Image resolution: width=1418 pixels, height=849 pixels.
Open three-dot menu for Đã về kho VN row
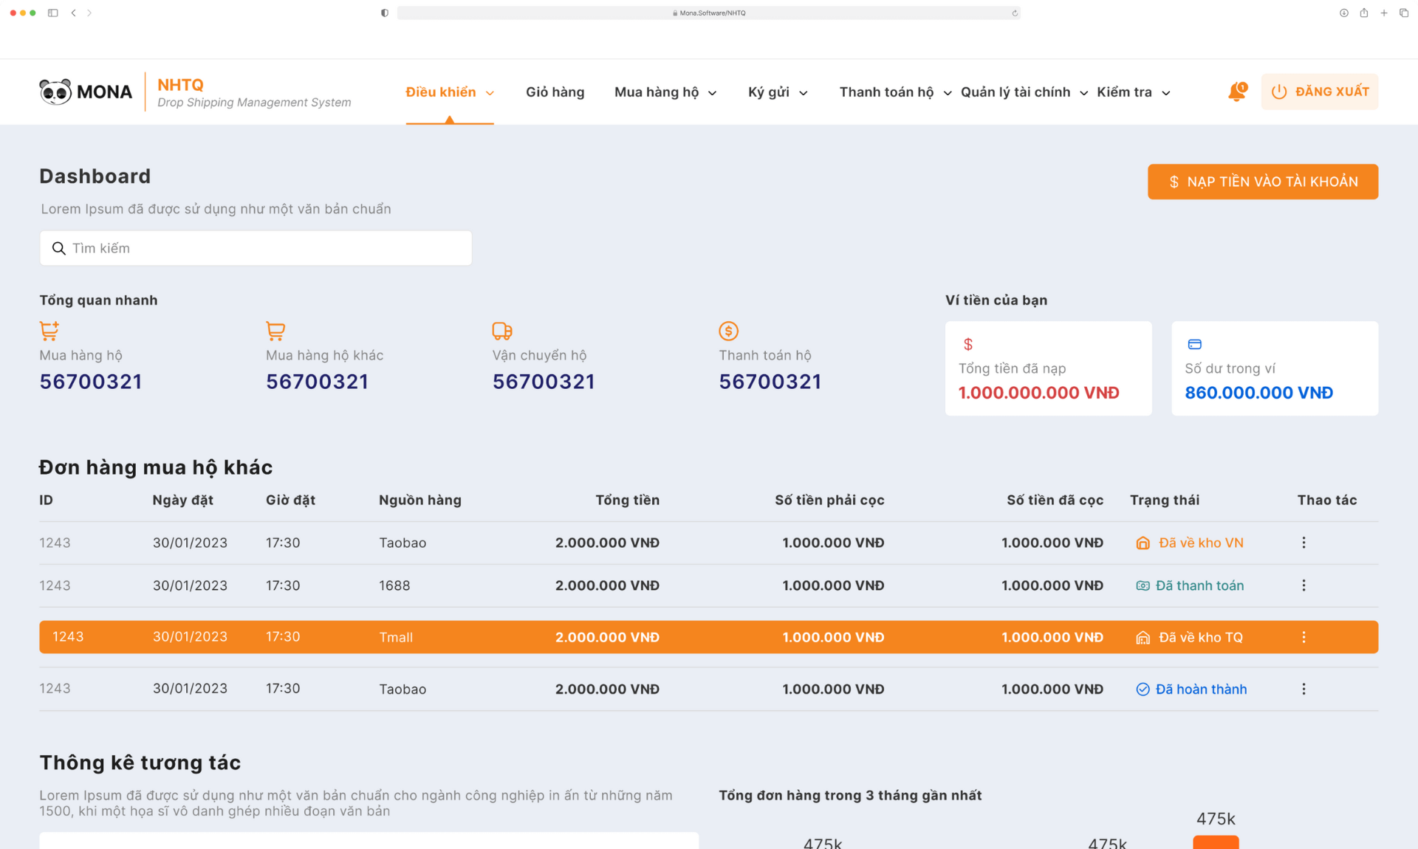click(1304, 543)
